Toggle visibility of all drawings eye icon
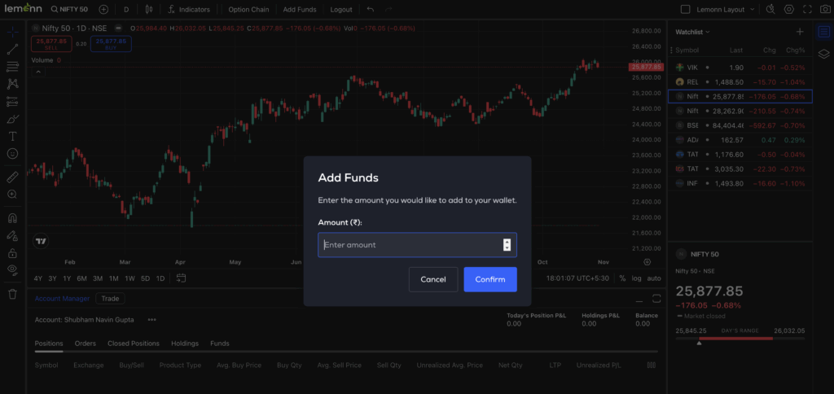This screenshot has height=394, width=834. tap(12, 269)
